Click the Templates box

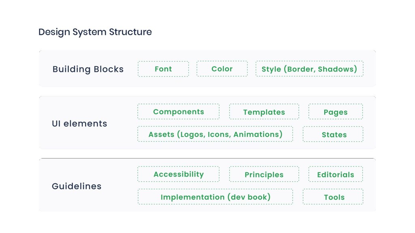264,112
